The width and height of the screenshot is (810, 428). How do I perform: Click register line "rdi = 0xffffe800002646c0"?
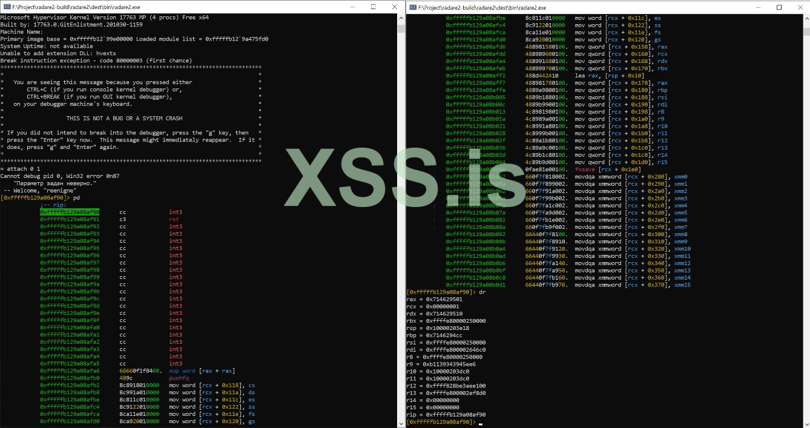(446, 349)
